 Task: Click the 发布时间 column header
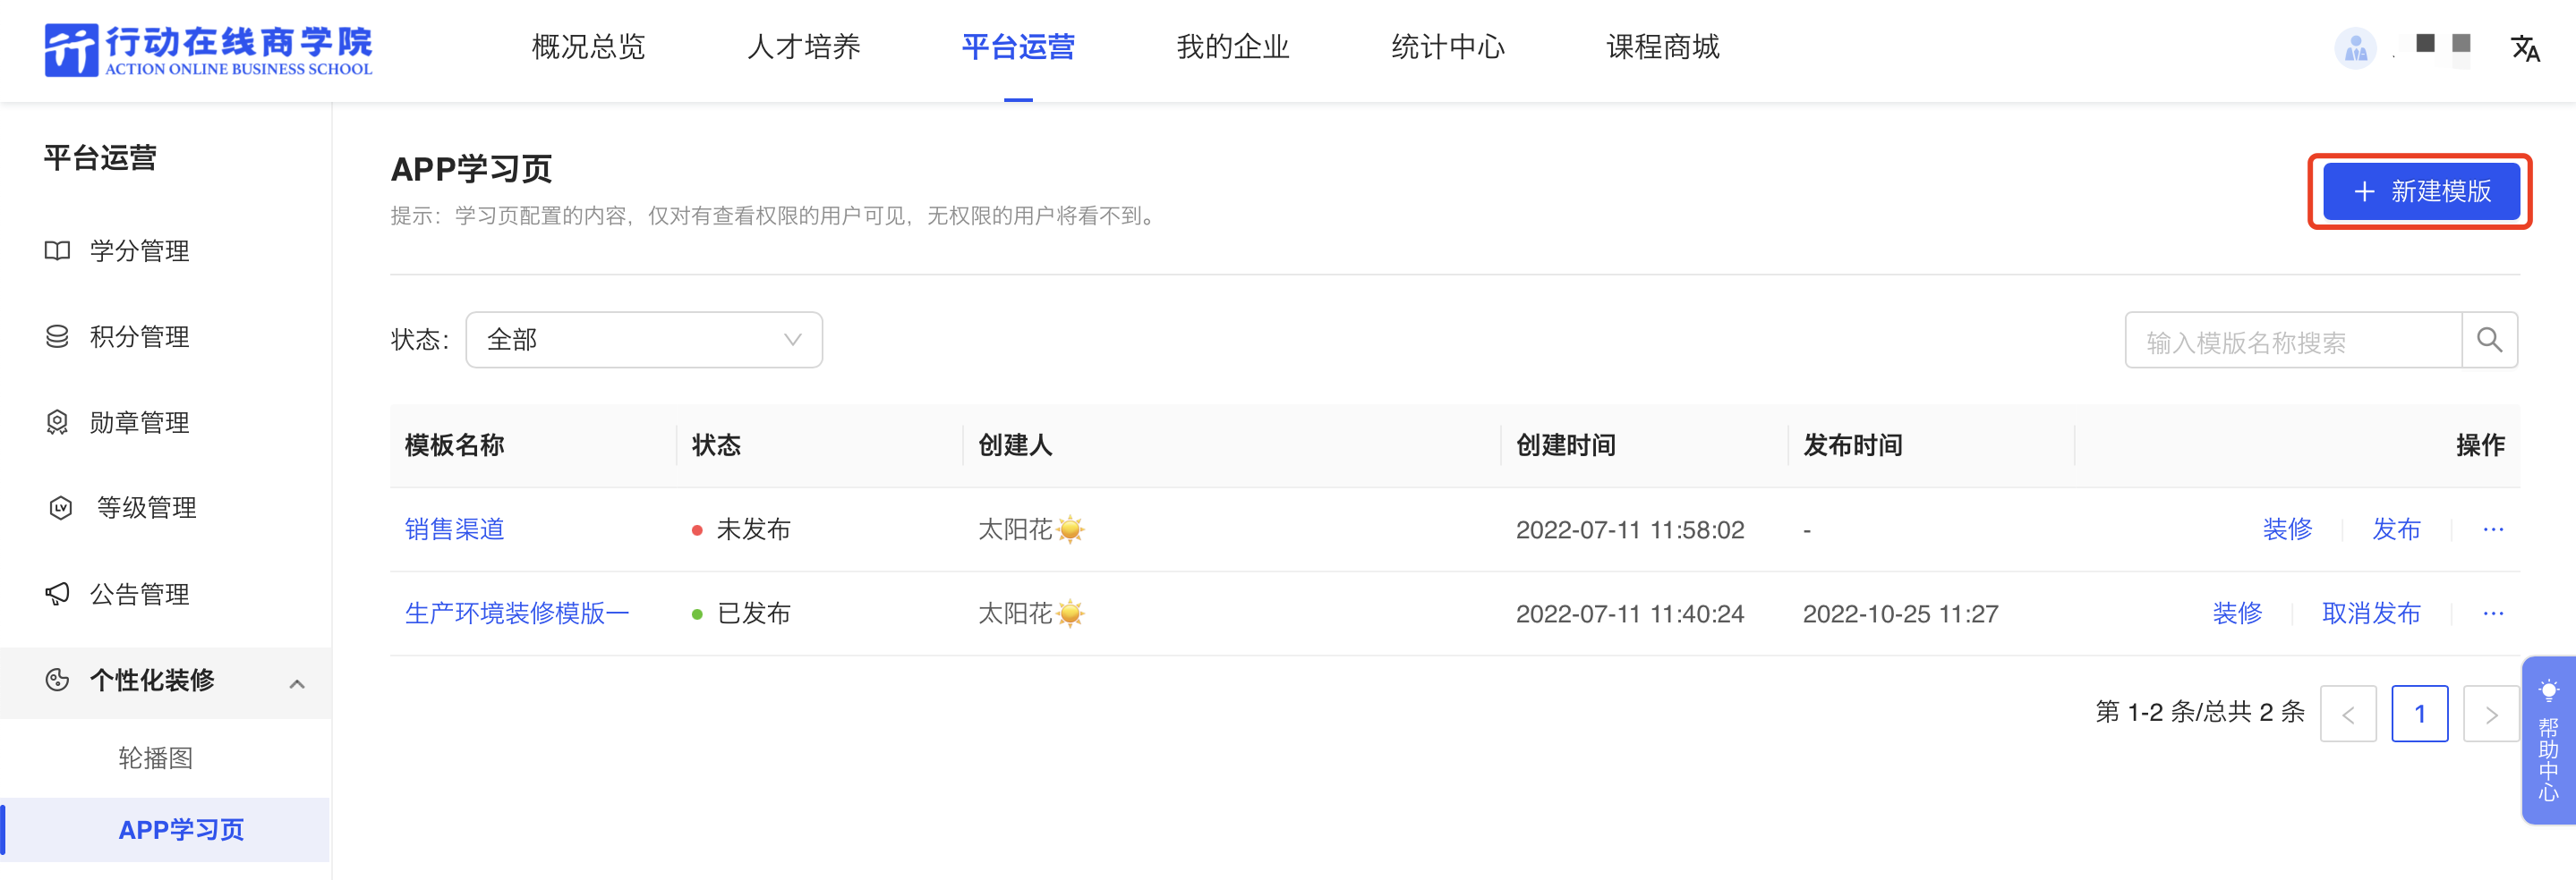click(x=1852, y=444)
